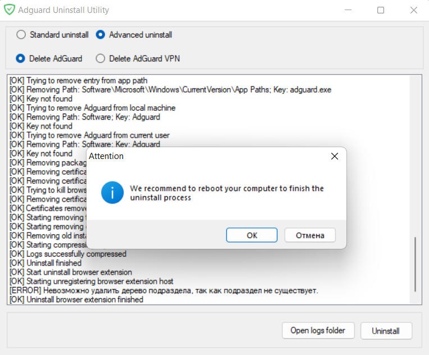Click the 'Adguard Uninstall Utility' window title

[x=63, y=10]
